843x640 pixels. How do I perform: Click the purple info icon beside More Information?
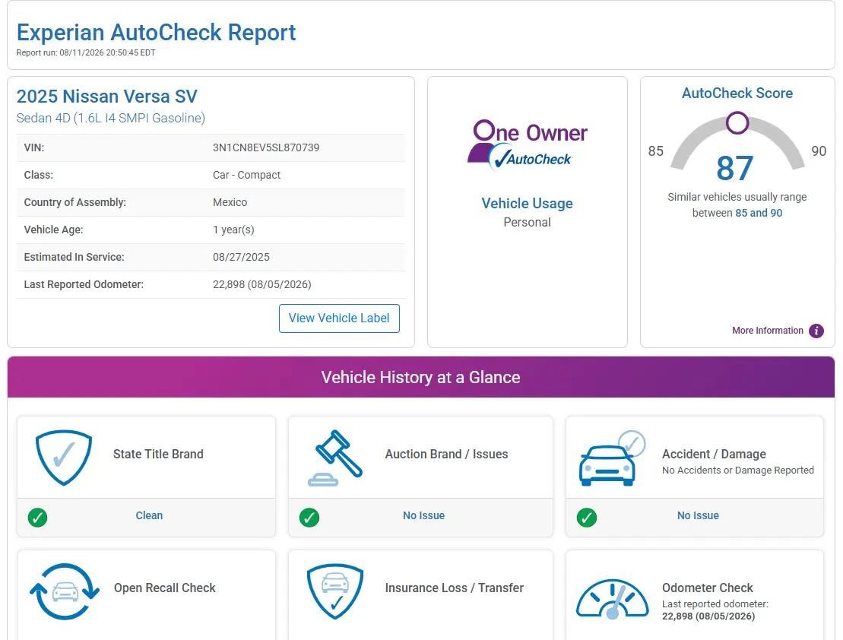click(x=816, y=331)
